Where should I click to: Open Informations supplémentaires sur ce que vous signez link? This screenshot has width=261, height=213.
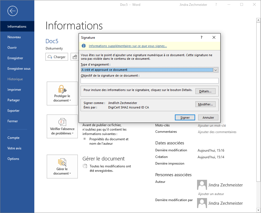click(x=128, y=46)
